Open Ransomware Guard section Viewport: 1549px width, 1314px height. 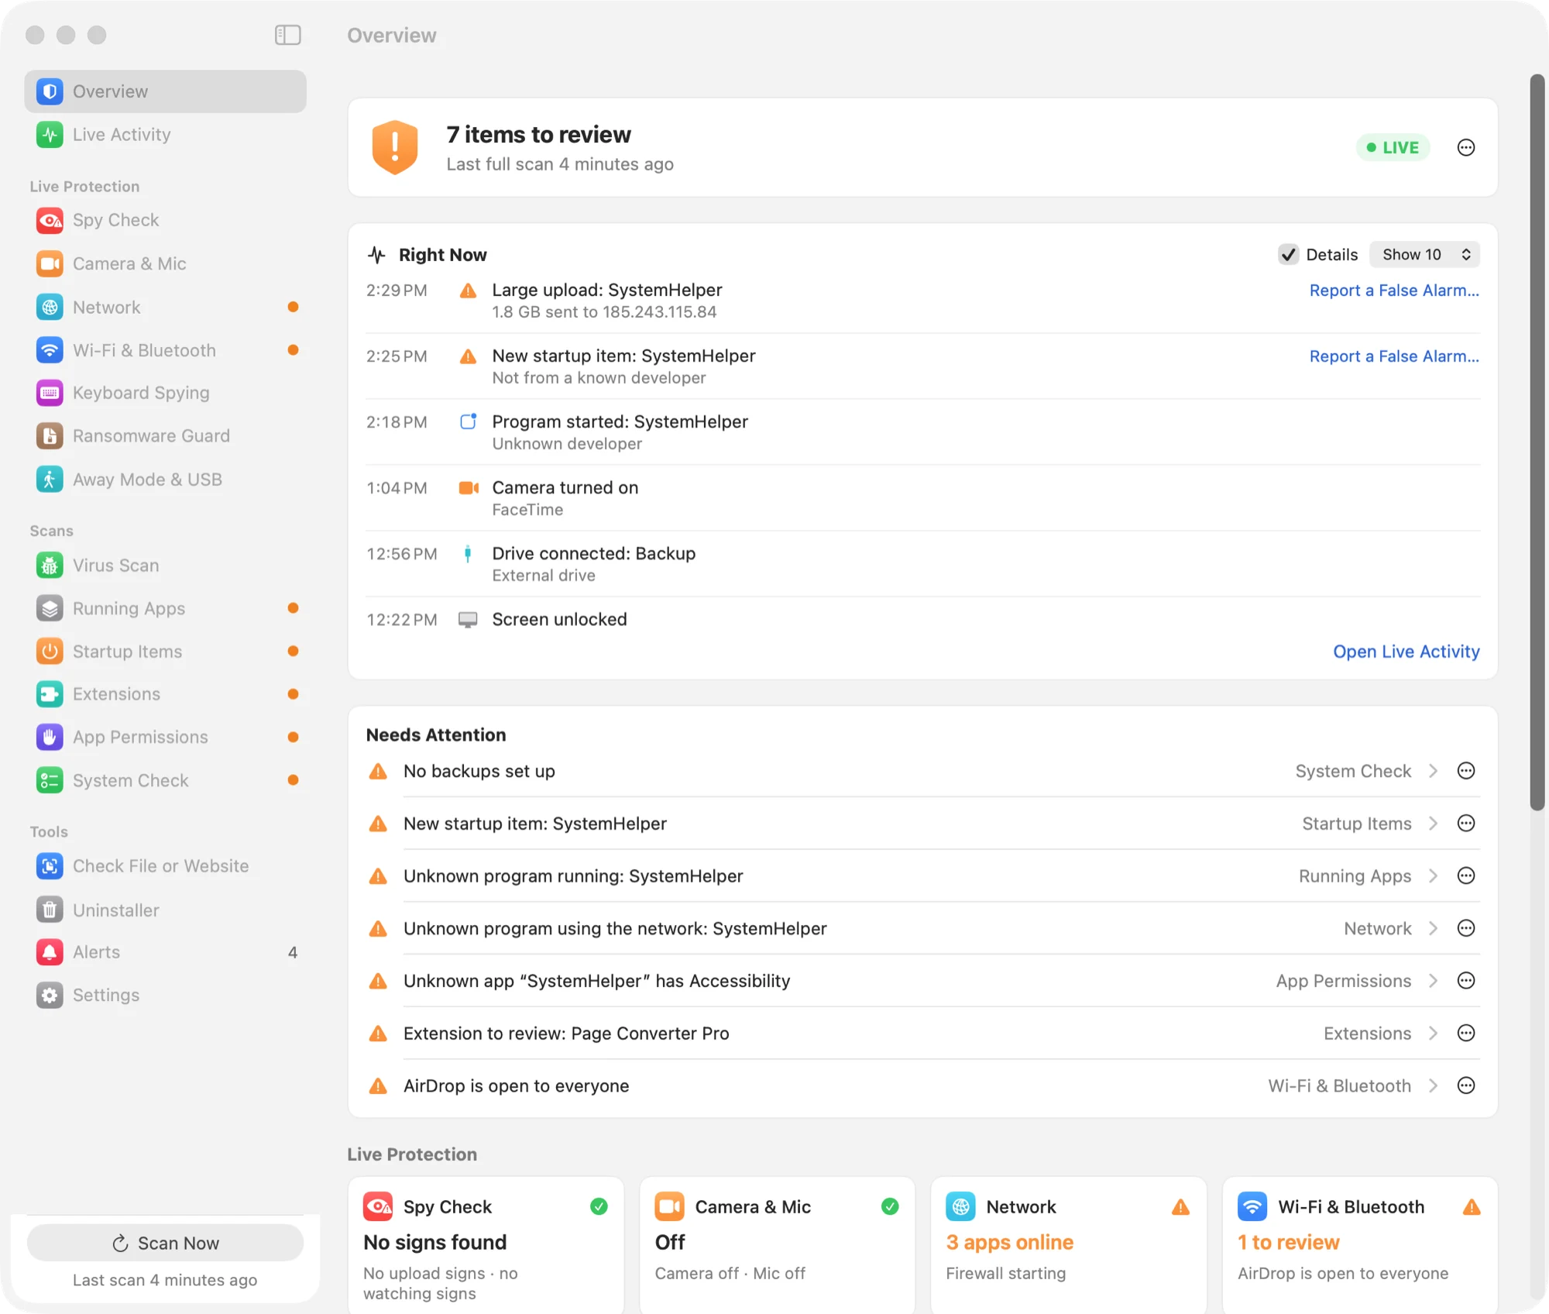click(165, 435)
